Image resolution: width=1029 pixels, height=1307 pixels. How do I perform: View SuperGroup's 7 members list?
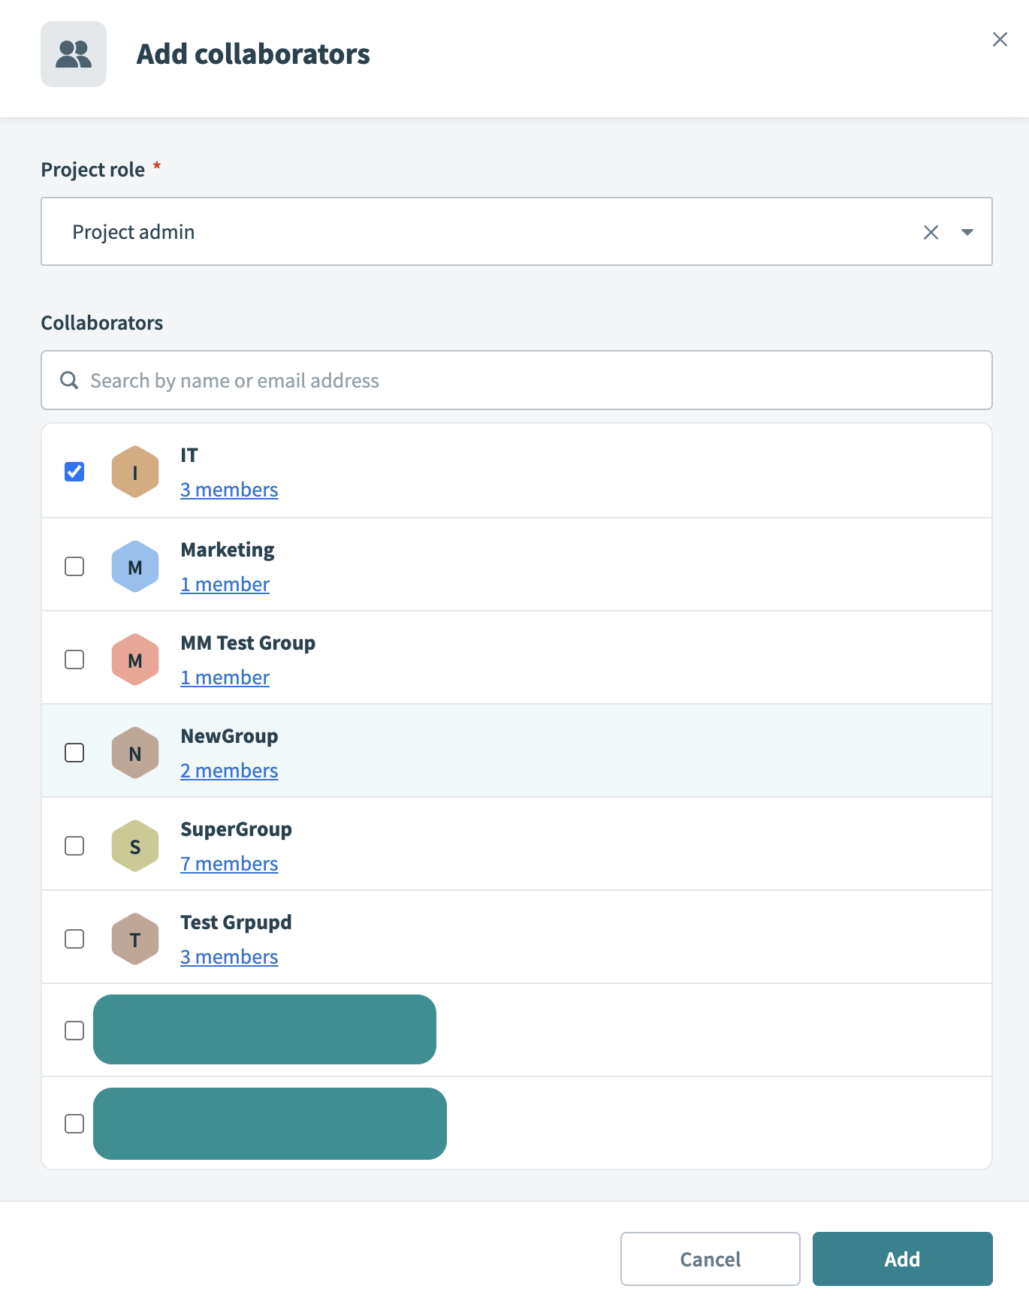click(229, 864)
